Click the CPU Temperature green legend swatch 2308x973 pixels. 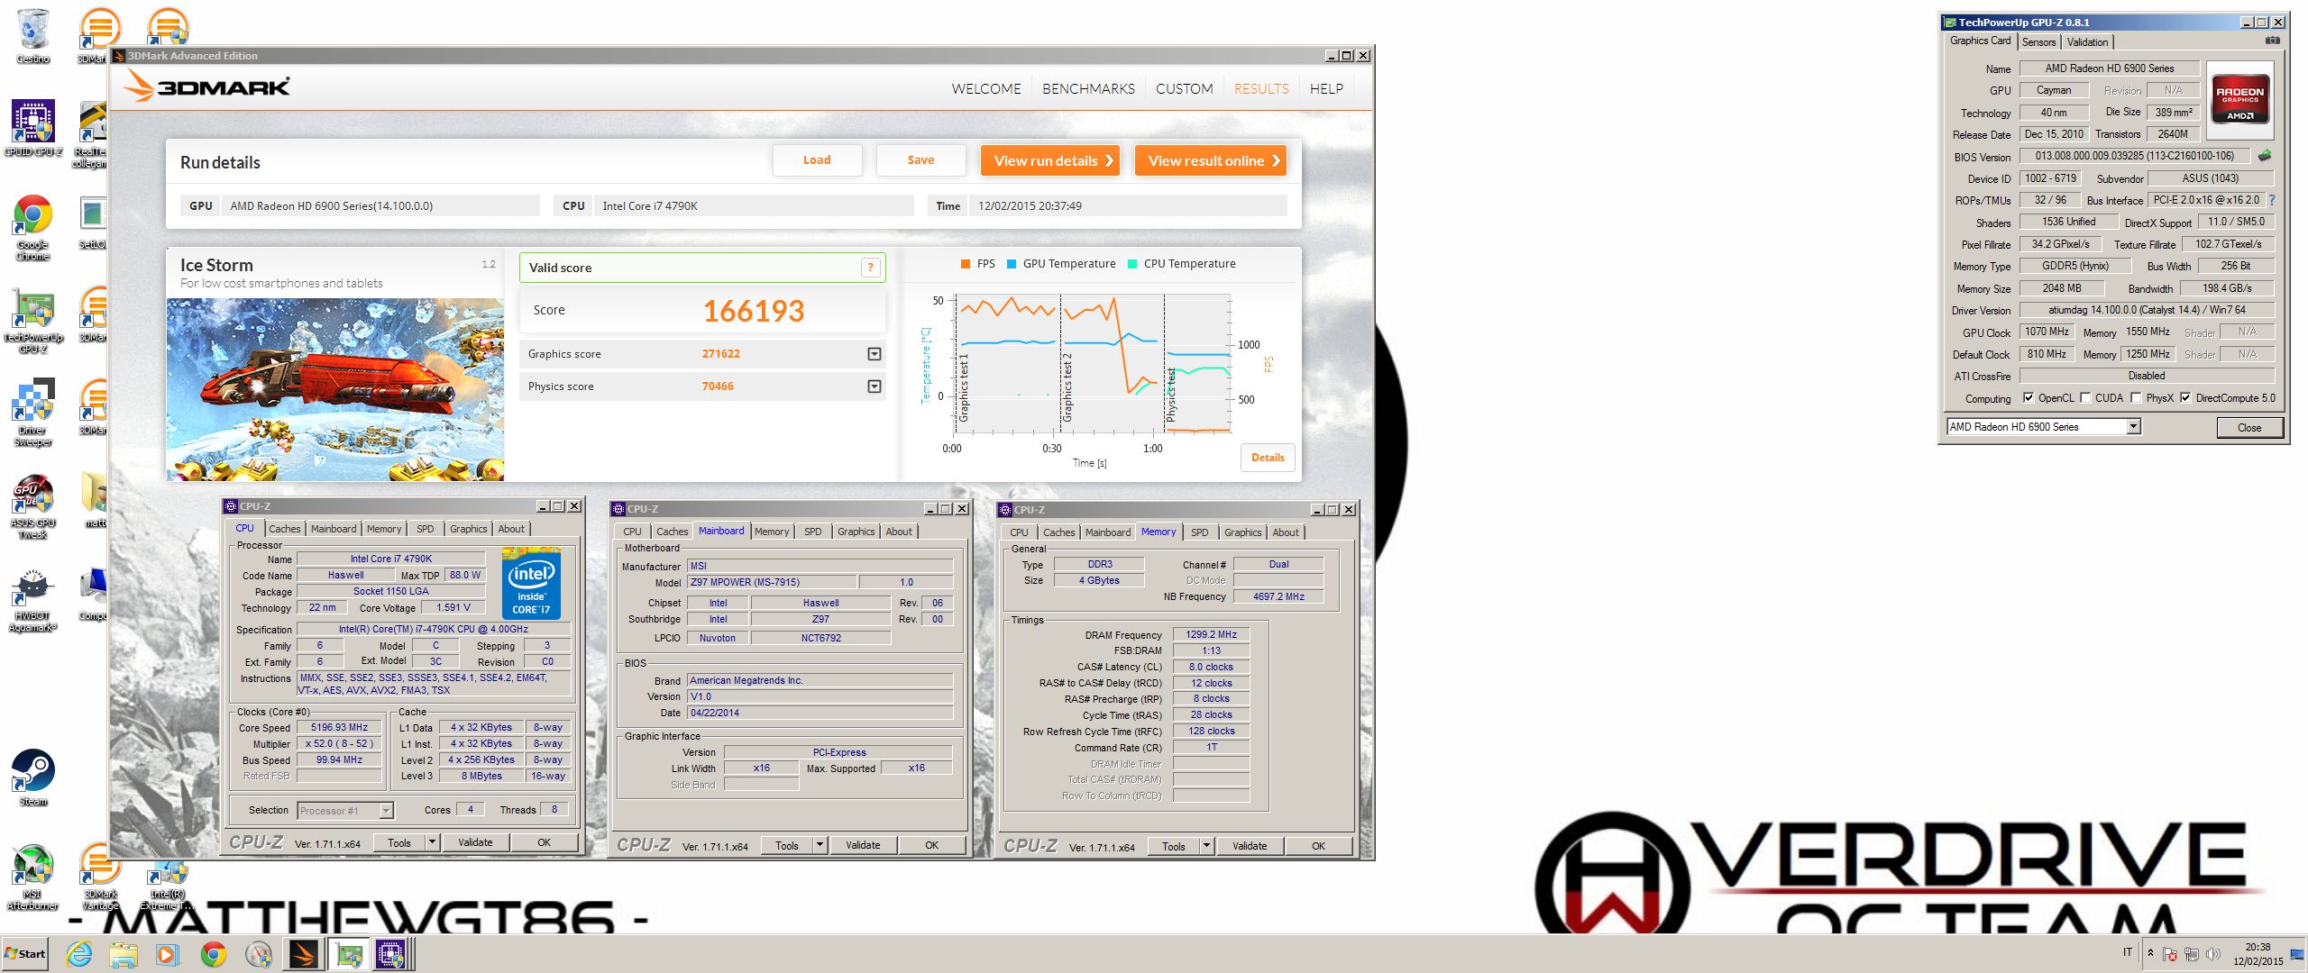[x=1132, y=264]
